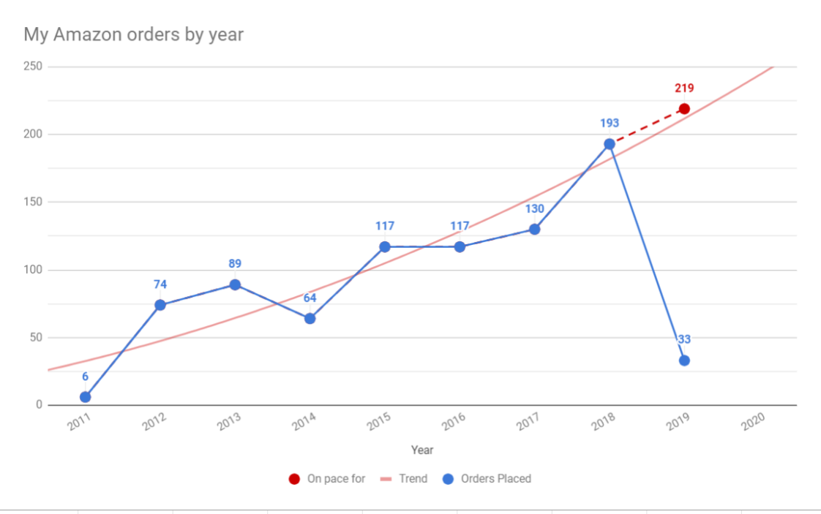Click the red projected point labeled 219
Image resolution: width=821 pixels, height=514 pixels.
[684, 109]
